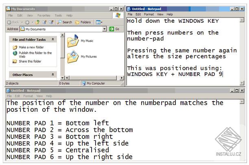249x165 pixels.
Task: Click the Windows flag logo in My Documents
Action: tap(118, 15)
